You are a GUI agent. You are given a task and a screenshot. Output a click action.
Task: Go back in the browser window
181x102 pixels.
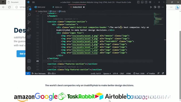[x=3, y=7]
